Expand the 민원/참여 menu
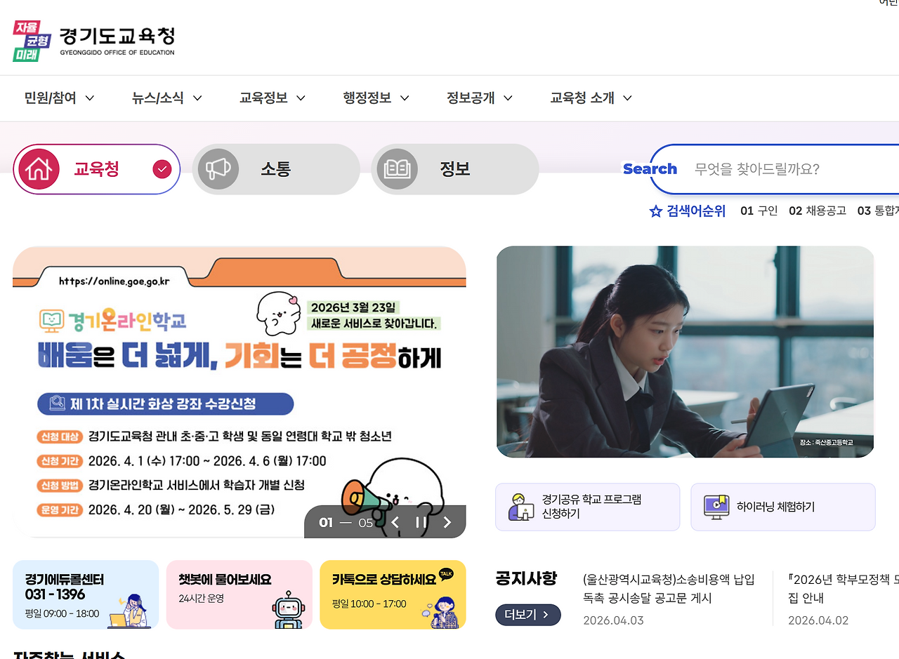Screen dimensions: 899x659 pos(59,98)
